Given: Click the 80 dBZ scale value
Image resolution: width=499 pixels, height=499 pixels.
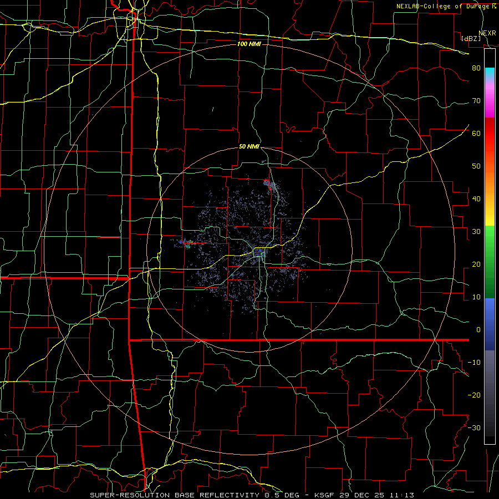Looking at the screenshot, I should pyautogui.click(x=476, y=68).
